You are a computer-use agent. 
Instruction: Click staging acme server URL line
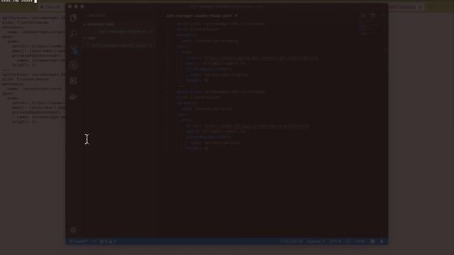pyautogui.click(x=252, y=58)
